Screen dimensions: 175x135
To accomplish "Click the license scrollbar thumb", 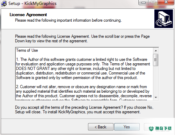I will pyautogui.click(x=156, y=60).
